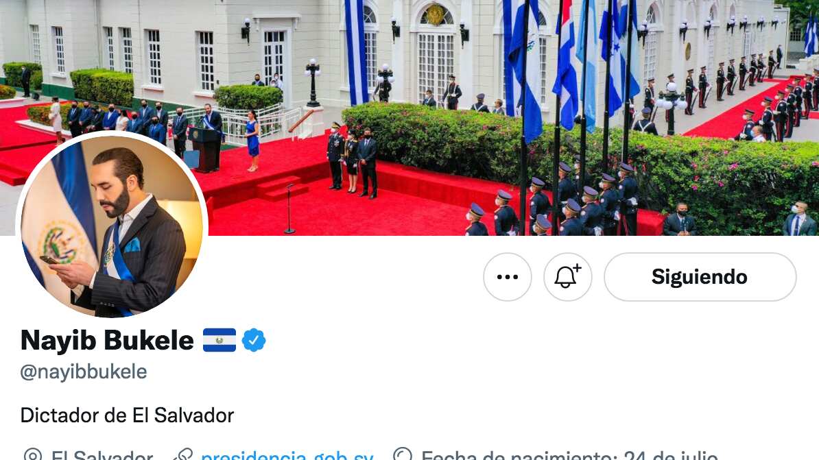This screenshot has width=819, height=460.
Task: Click the location pin icon
Action: tap(32, 455)
